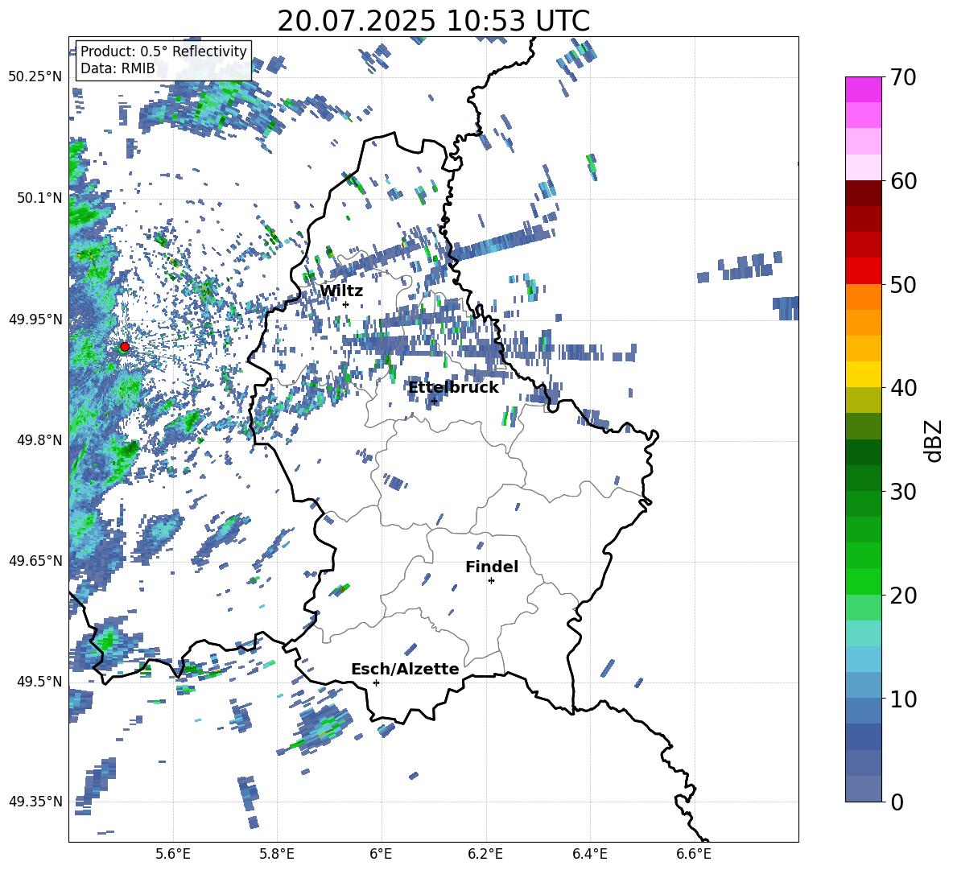Click the red radar location marker
This screenshot has height=870, width=953.
(x=125, y=347)
